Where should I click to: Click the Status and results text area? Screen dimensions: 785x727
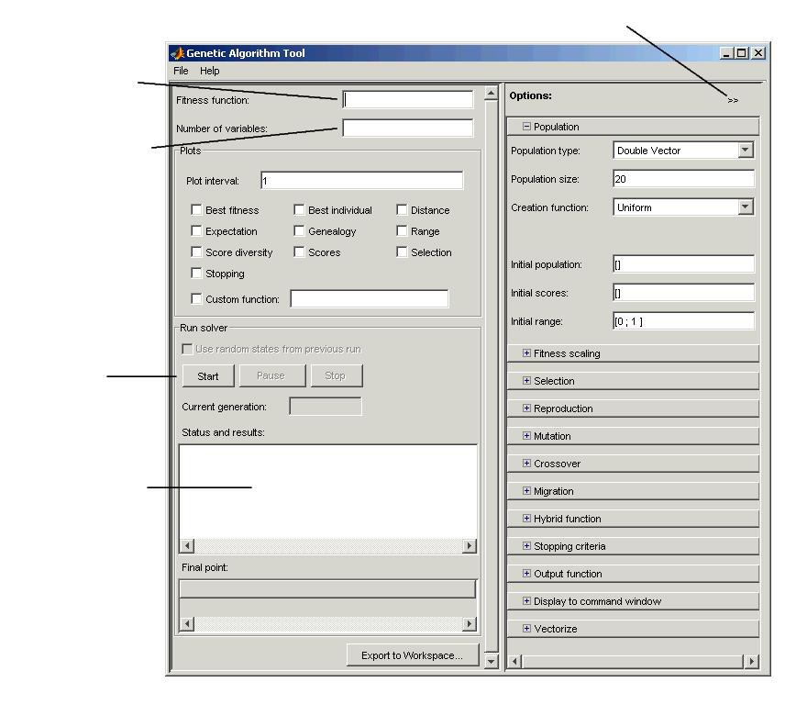click(328, 491)
